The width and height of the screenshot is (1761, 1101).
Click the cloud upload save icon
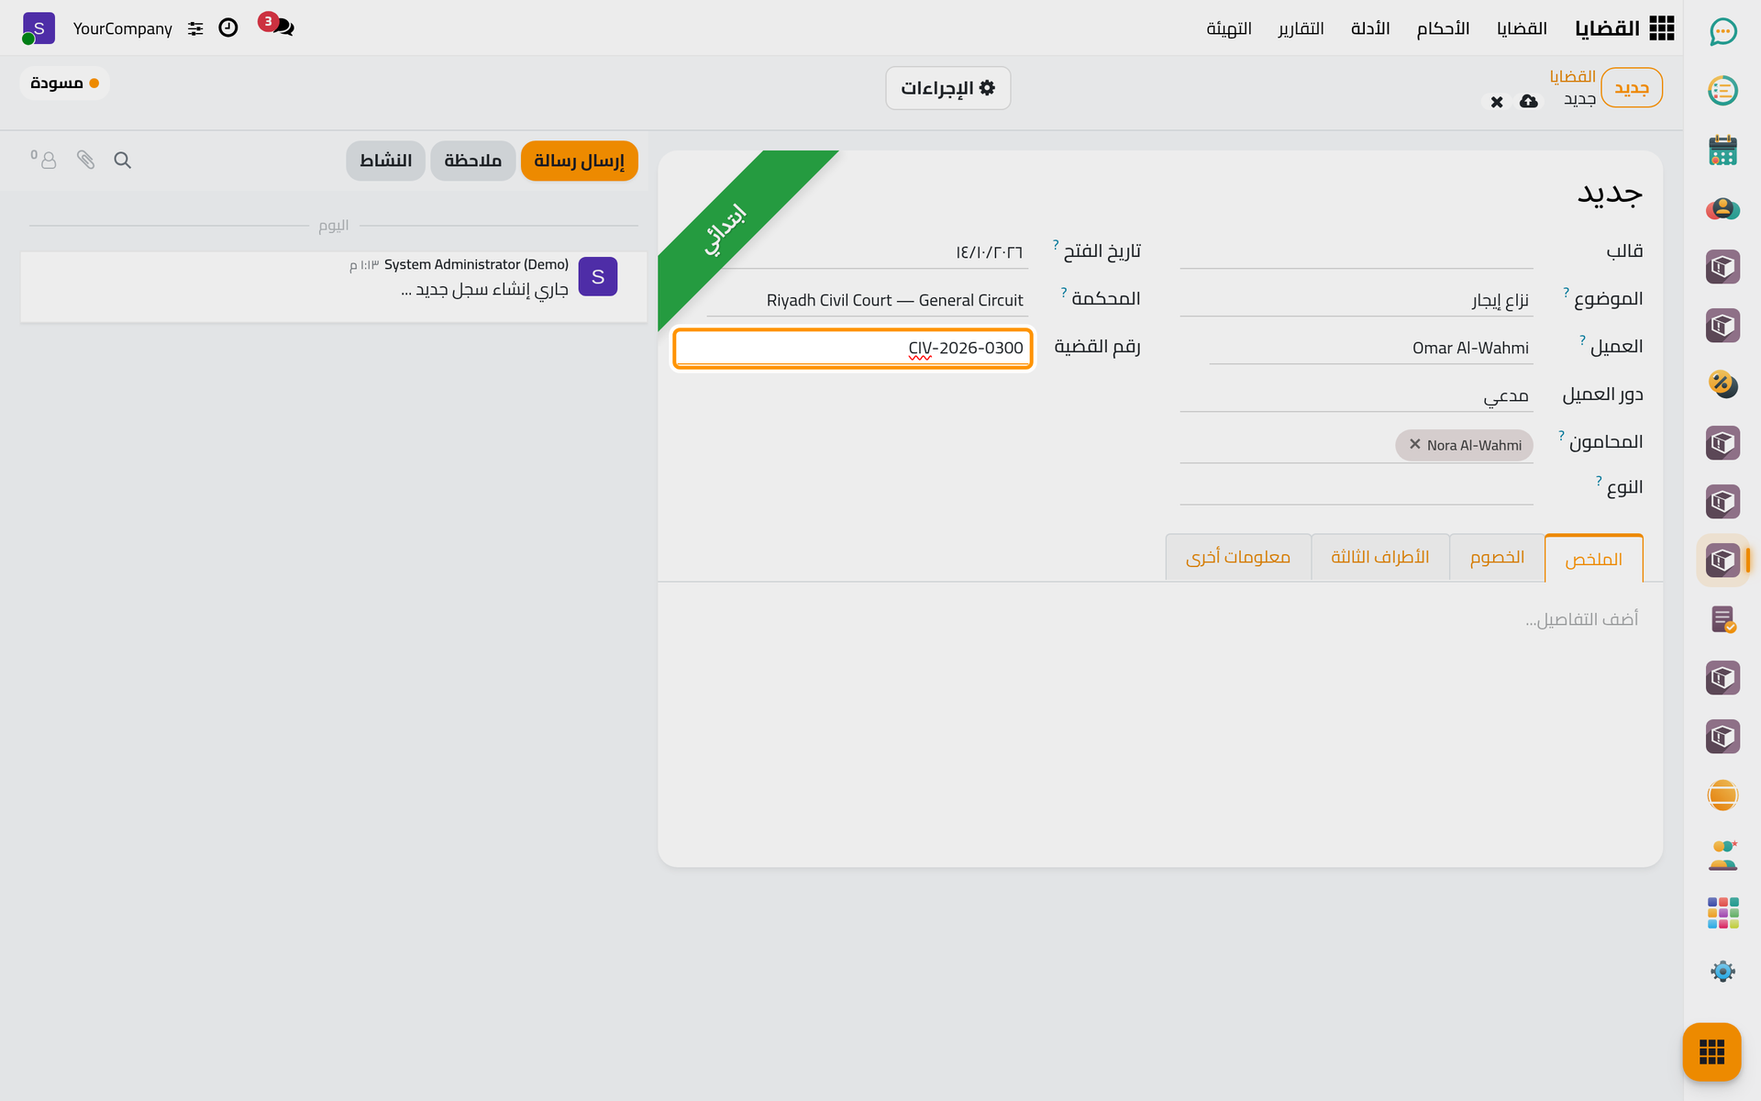1528,101
